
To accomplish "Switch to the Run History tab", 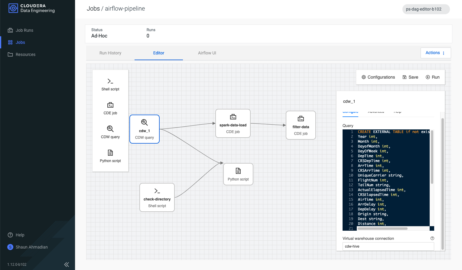I will 110,53.
